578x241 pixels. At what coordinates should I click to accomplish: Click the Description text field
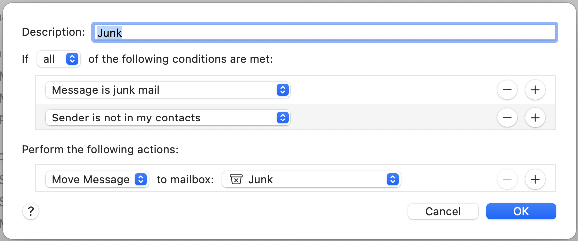[324, 32]
